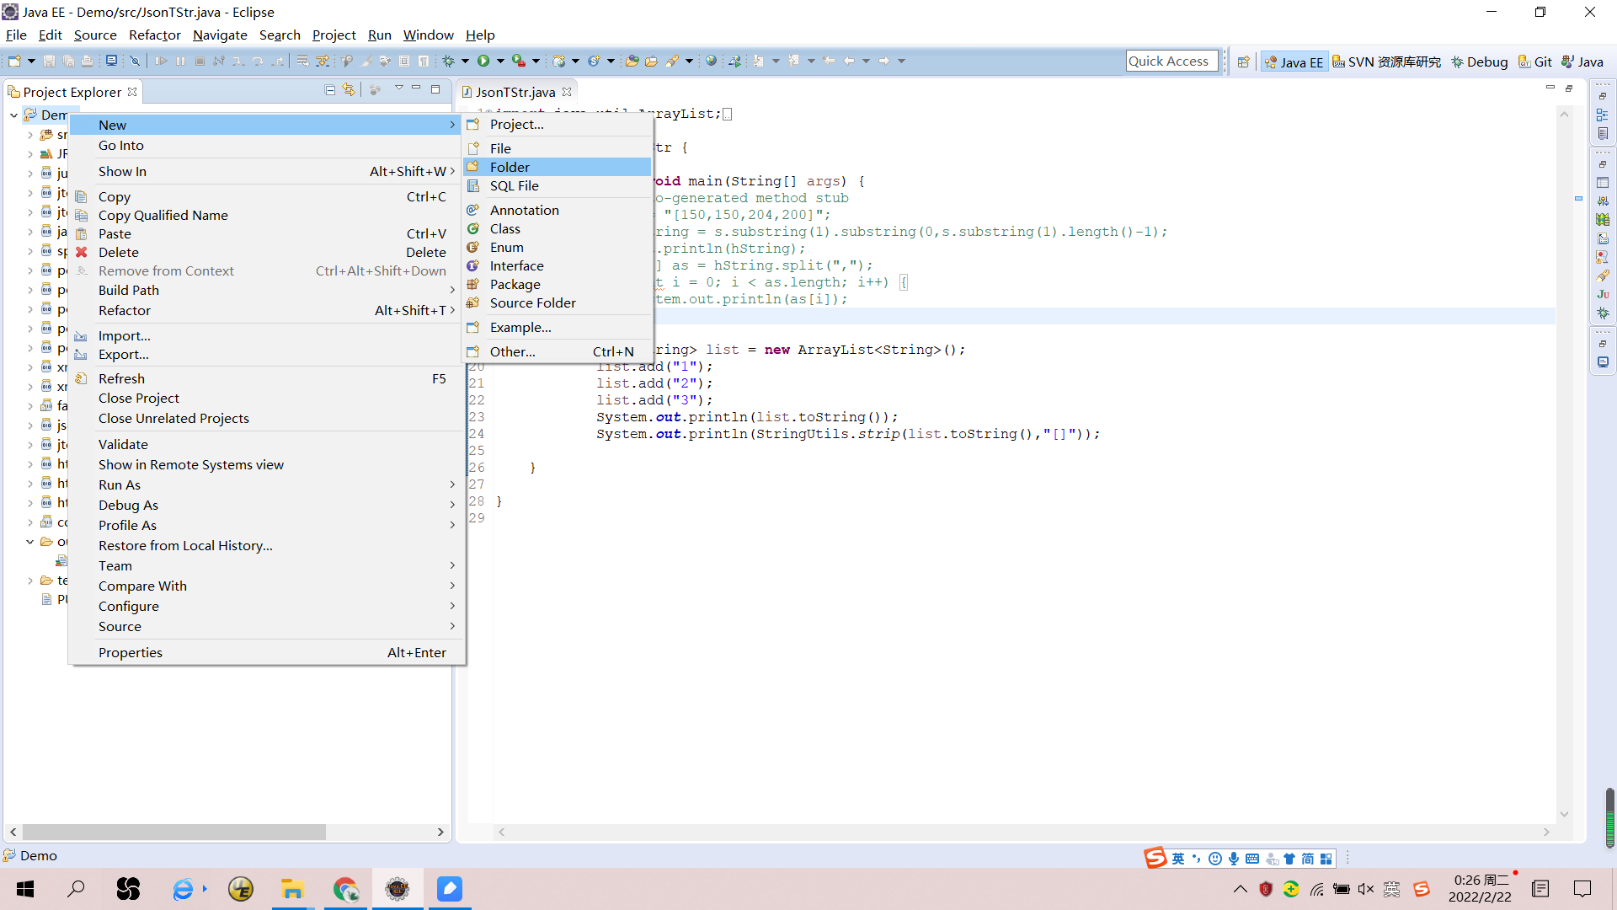Click inside the Quick Access search field
This screenshot has width=1617, height=910.
1171,61
